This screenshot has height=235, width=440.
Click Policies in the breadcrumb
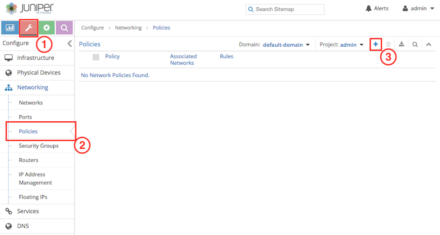[x=161, y=28]
